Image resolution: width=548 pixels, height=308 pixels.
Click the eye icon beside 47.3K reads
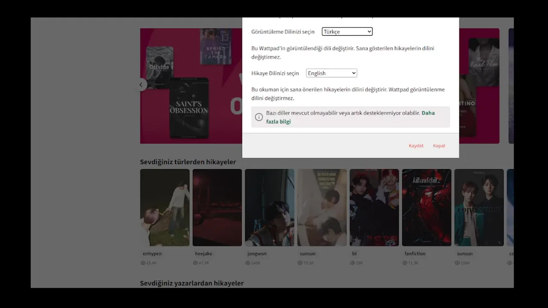(195, 263)
